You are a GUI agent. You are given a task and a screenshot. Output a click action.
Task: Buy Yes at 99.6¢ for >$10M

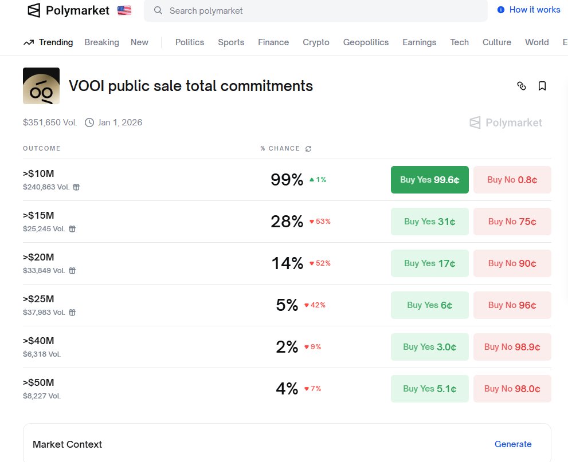[x=430, y=180]
